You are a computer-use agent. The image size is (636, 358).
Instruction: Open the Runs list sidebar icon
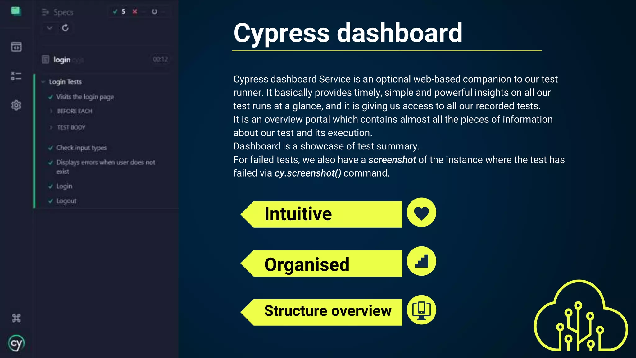coord(16,76)
